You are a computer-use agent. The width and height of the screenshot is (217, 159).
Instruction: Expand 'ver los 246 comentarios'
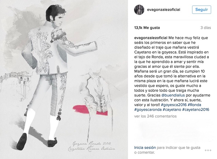click(155, 116)
